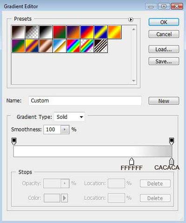The width and height of the screenshot is (186, 223).
Task: Click the Load... button
Action: (164, 49)
